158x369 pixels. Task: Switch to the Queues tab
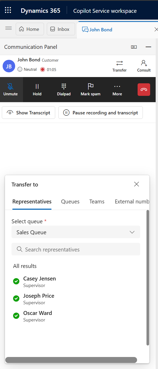pos(70,202)
